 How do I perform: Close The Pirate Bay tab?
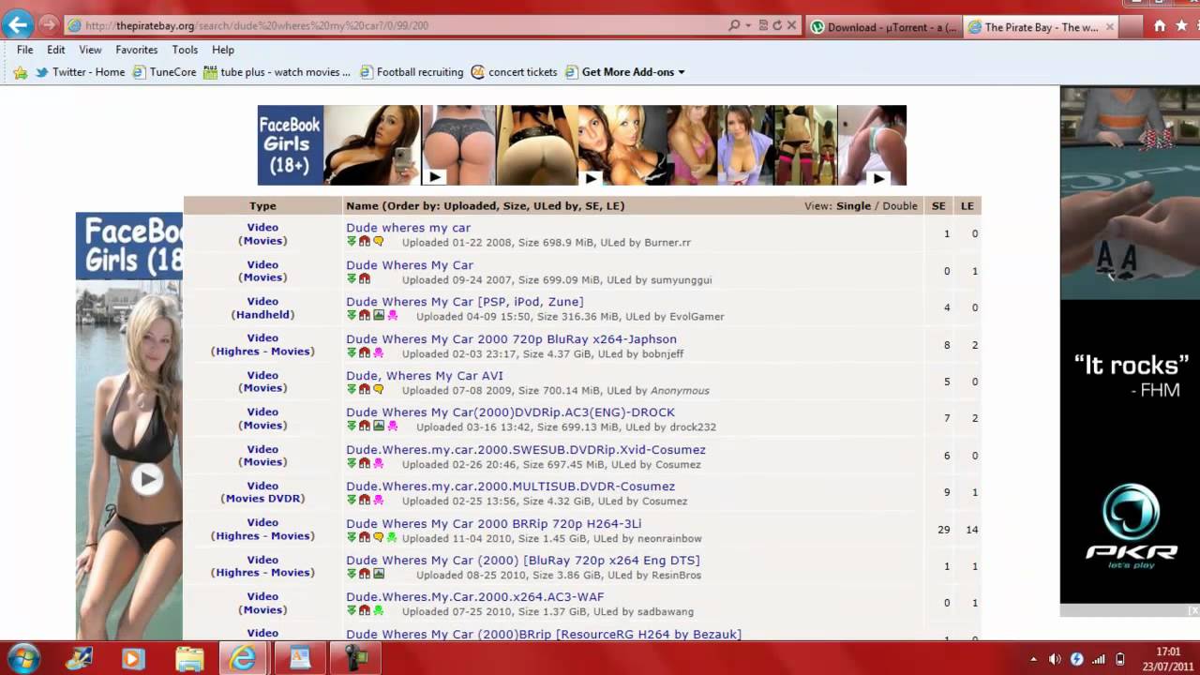[x=1110, y=27]
